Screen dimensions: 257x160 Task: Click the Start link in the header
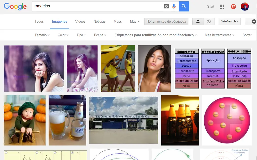coord(210,7)
